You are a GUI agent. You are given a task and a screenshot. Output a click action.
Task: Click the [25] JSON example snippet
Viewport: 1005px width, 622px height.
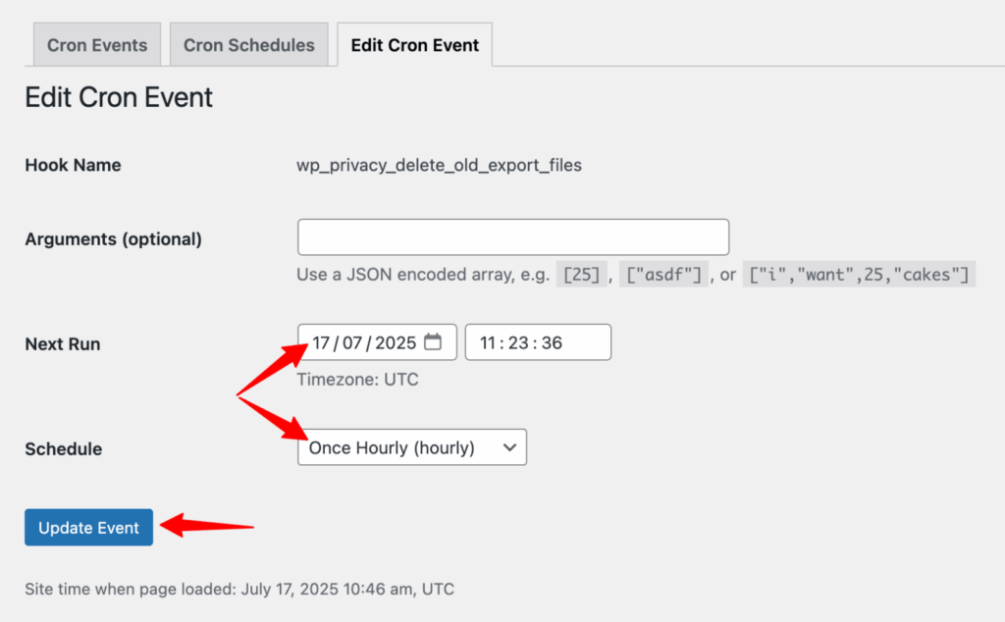point(582,274)
